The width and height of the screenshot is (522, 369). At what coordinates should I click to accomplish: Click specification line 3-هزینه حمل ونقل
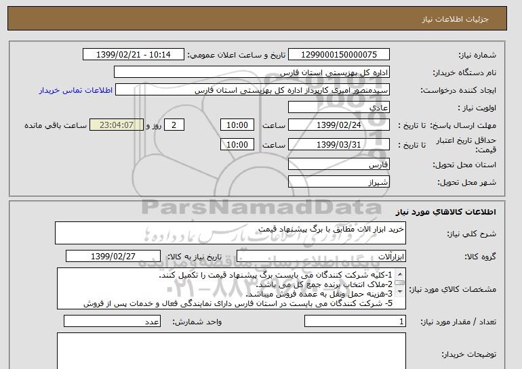319,295
